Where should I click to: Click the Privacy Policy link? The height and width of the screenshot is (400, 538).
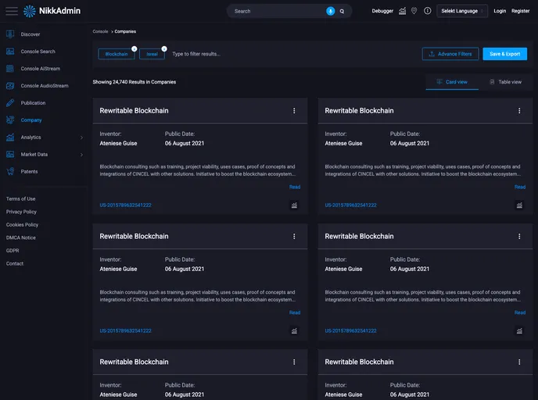21,212
